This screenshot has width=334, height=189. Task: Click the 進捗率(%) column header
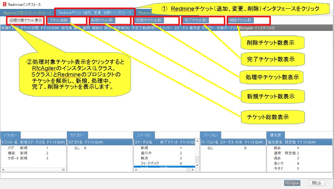[x=121, y=28]
